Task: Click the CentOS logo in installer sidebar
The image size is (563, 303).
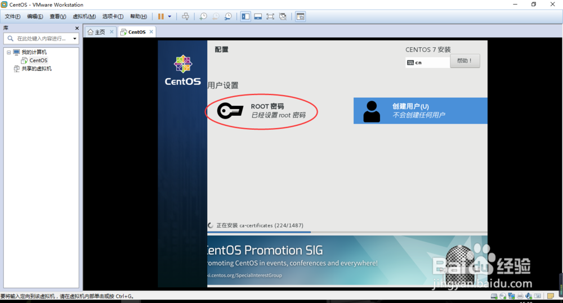Action: (183, 70)
